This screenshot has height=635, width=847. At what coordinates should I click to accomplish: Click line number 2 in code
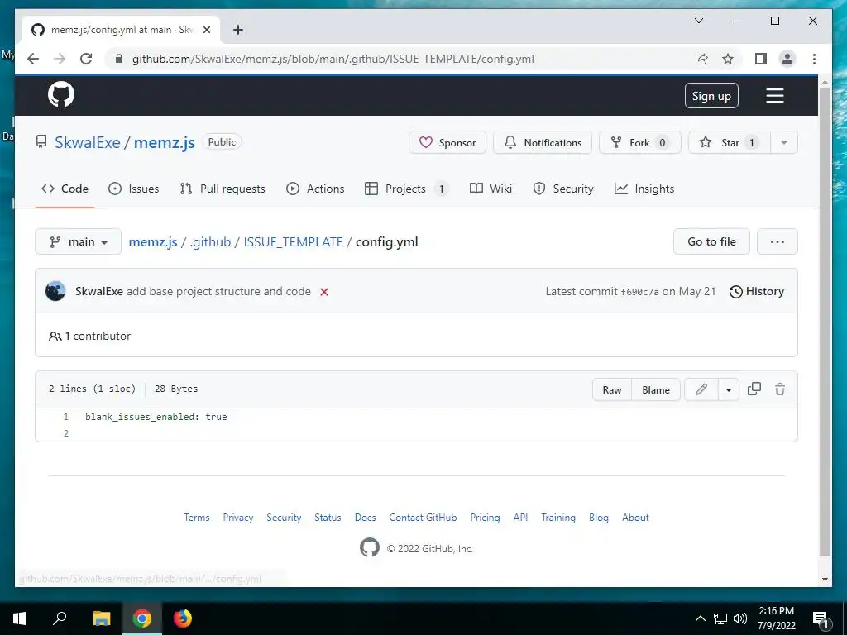click(x=66, y=433)
